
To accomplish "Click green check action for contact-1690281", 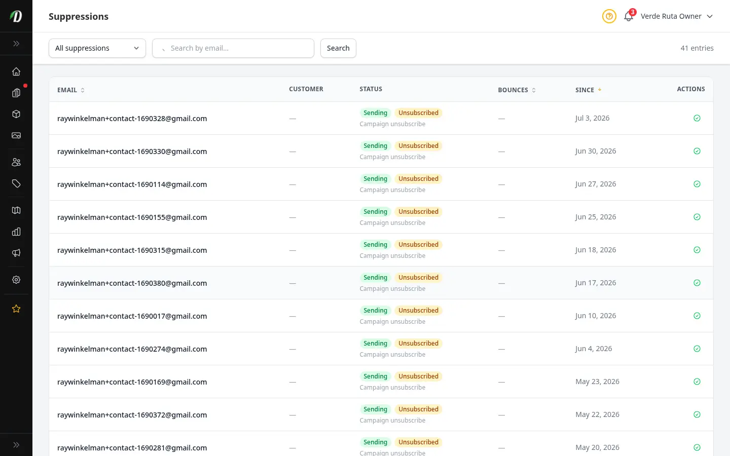I will tap(697, 447).
